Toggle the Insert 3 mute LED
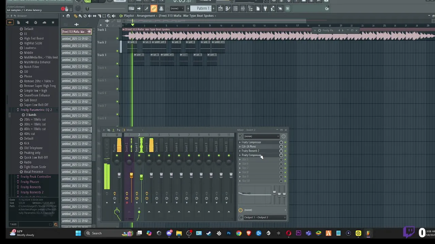Screen dimensions: 435x244 [149, 156]
